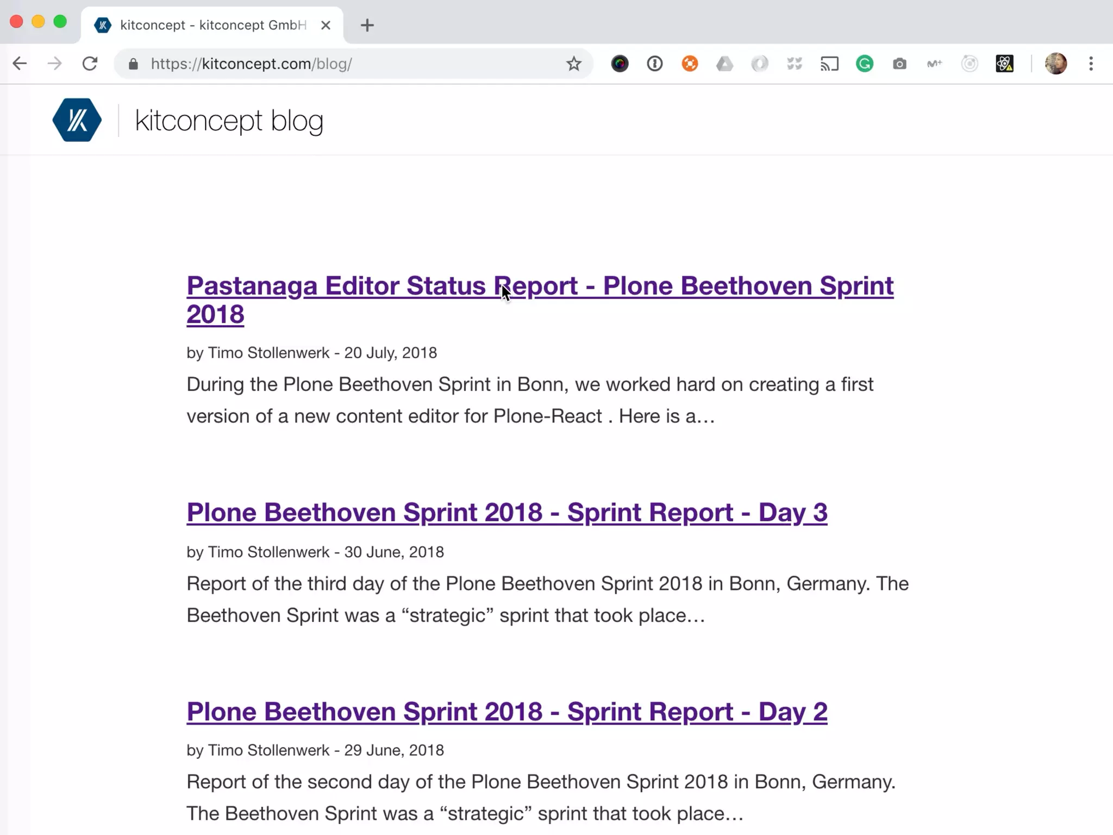Go back to the previous page
The width and height of the screenshot is (1113, 835).
click(x=20, y=64)
